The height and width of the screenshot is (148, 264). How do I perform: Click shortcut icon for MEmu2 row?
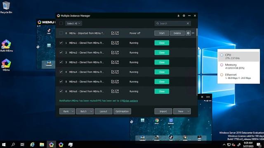coord(117,53)
